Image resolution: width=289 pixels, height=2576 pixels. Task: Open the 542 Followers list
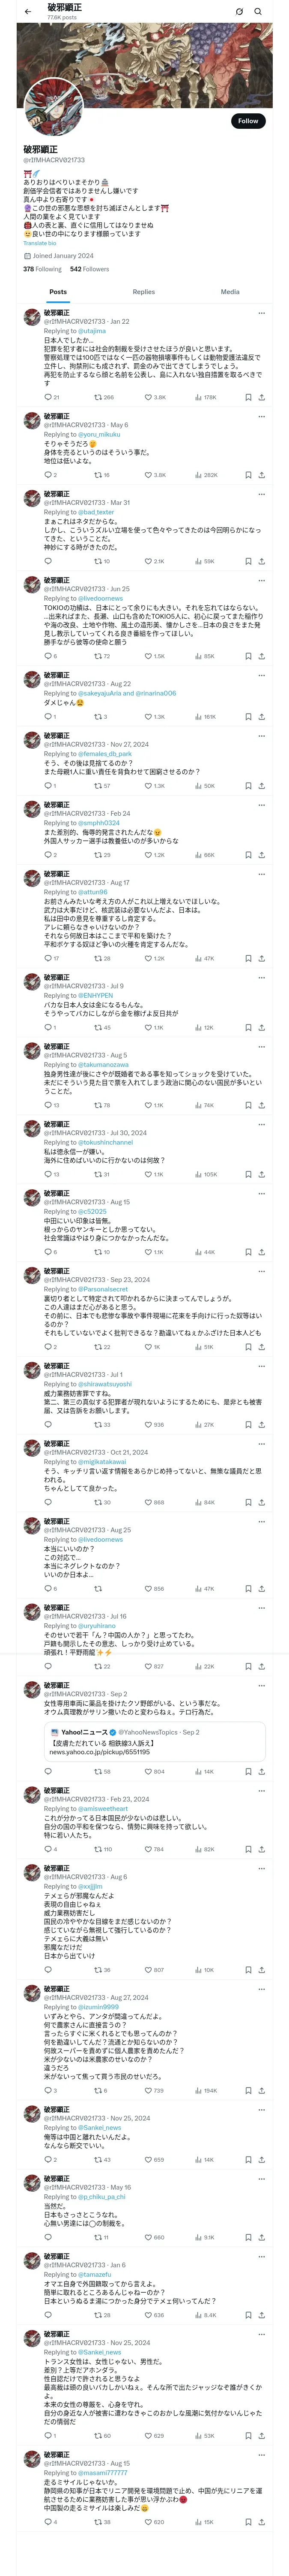pos(89,269)
